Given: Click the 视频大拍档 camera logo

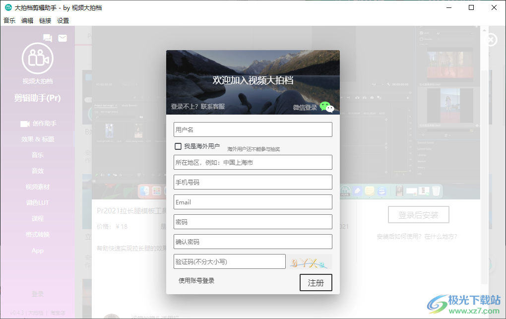Looking at the screenshot, I should (38, 59).
